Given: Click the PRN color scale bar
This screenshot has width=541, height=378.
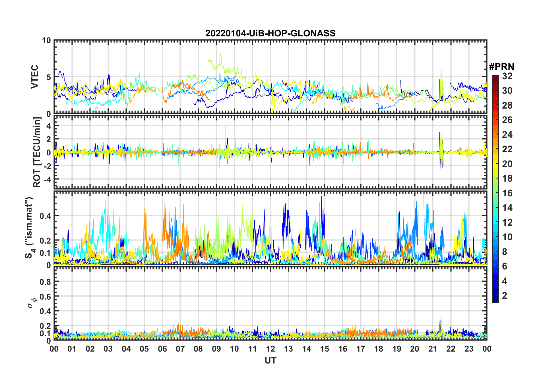Looking at the screenshot, I should (x=495, y=189).
